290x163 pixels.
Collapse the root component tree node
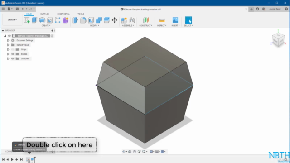click(x=5, y=36)
